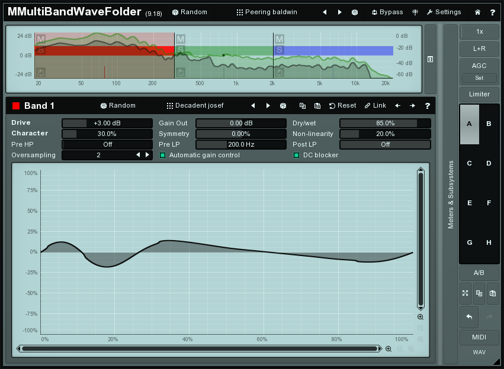Image resolution: width=504 pixels, height=369 pixels.
Task: Toggle the Automatic gain control checkbox
Action: pyautogui.click(x=163, y=155)
